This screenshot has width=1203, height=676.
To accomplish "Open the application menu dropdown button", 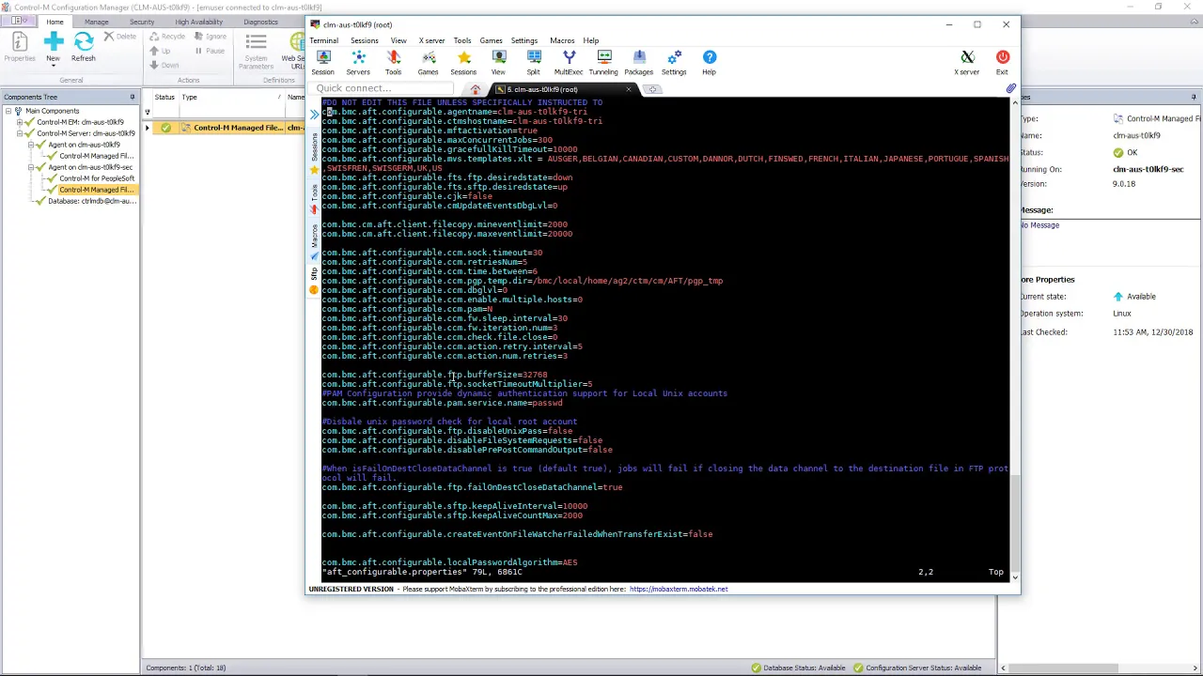I will click(x=18, y=22).
